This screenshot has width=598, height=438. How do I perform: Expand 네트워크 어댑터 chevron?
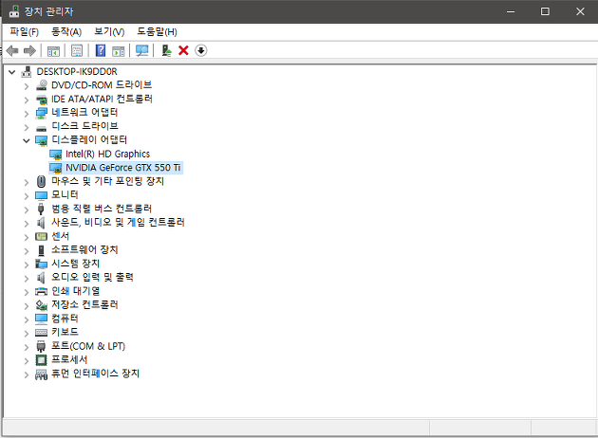pos(26,114)
